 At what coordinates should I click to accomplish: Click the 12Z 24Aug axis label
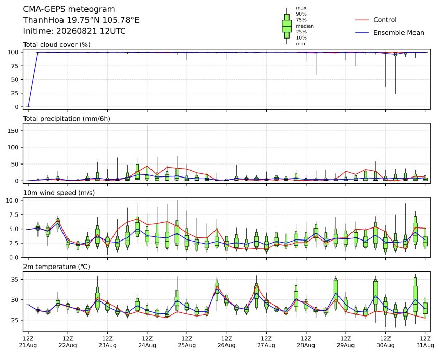147,342
